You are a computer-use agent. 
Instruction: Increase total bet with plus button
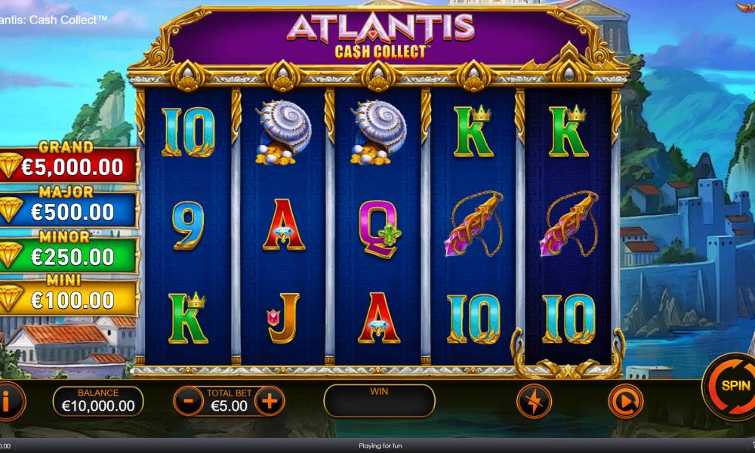pos(270,401)
